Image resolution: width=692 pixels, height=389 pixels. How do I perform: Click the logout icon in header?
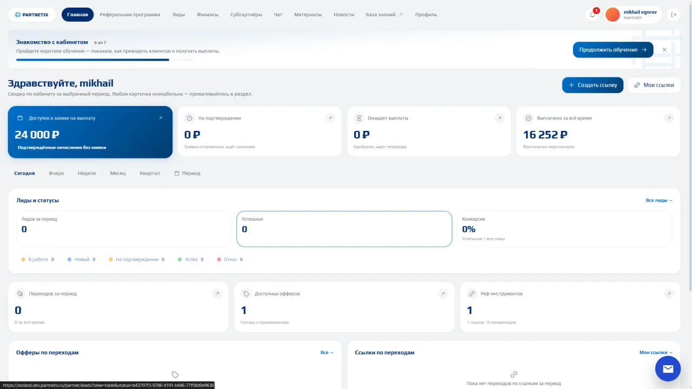point(674,15)
